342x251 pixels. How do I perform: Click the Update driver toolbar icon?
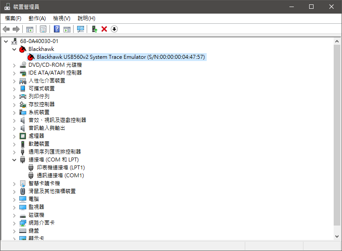coord(95,29)
